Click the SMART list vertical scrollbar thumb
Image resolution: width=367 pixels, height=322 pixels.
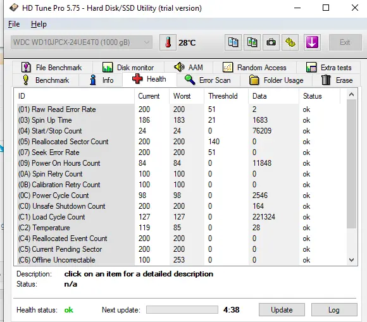(x=351, y=164)
